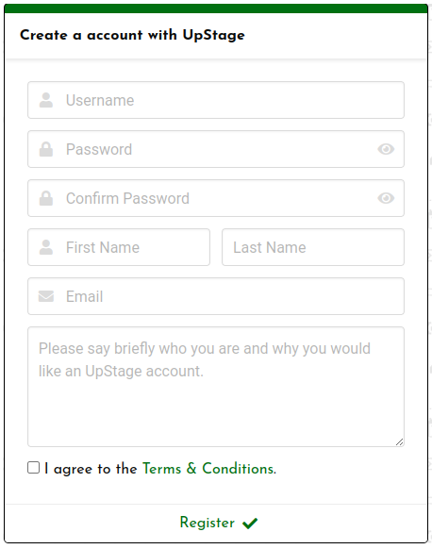This screenshot has height=549, width=432.
Task: Open the Terms & Conditions link
Action: [209, 469]
